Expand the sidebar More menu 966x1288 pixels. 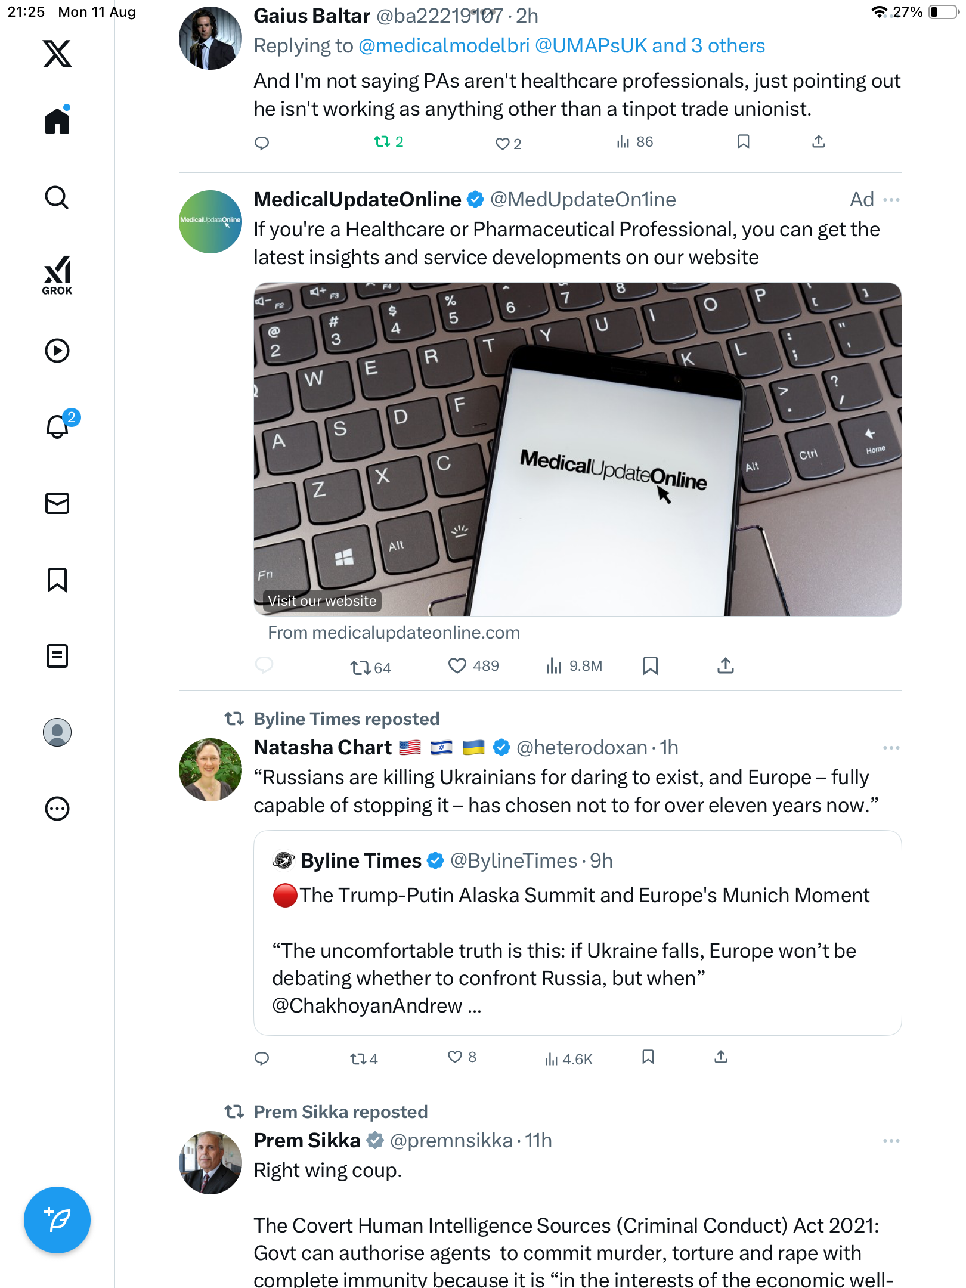pyautogui.click(x=57, y=809)
